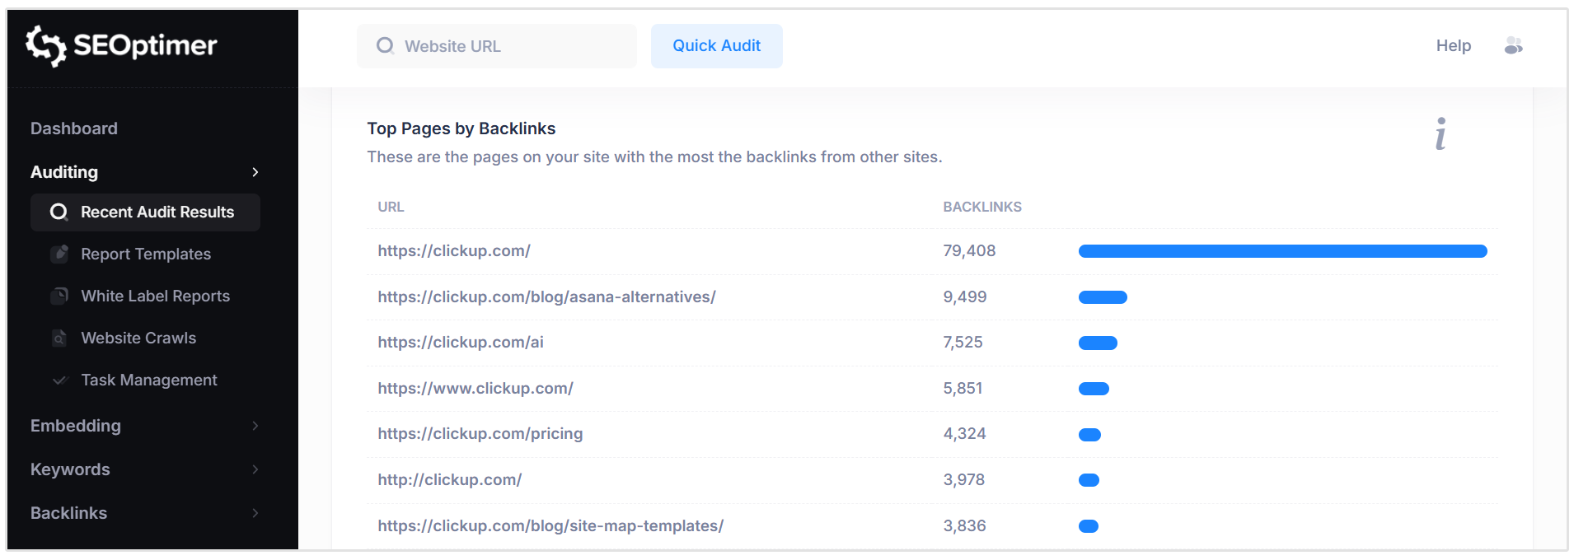The height and width of the screenshot is (560, 1574).
Task: Expand the Keywords section
Action: click(255, 469)
